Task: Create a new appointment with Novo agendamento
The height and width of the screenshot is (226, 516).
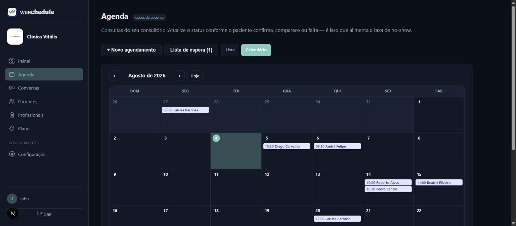Action: tap(131, 50)
